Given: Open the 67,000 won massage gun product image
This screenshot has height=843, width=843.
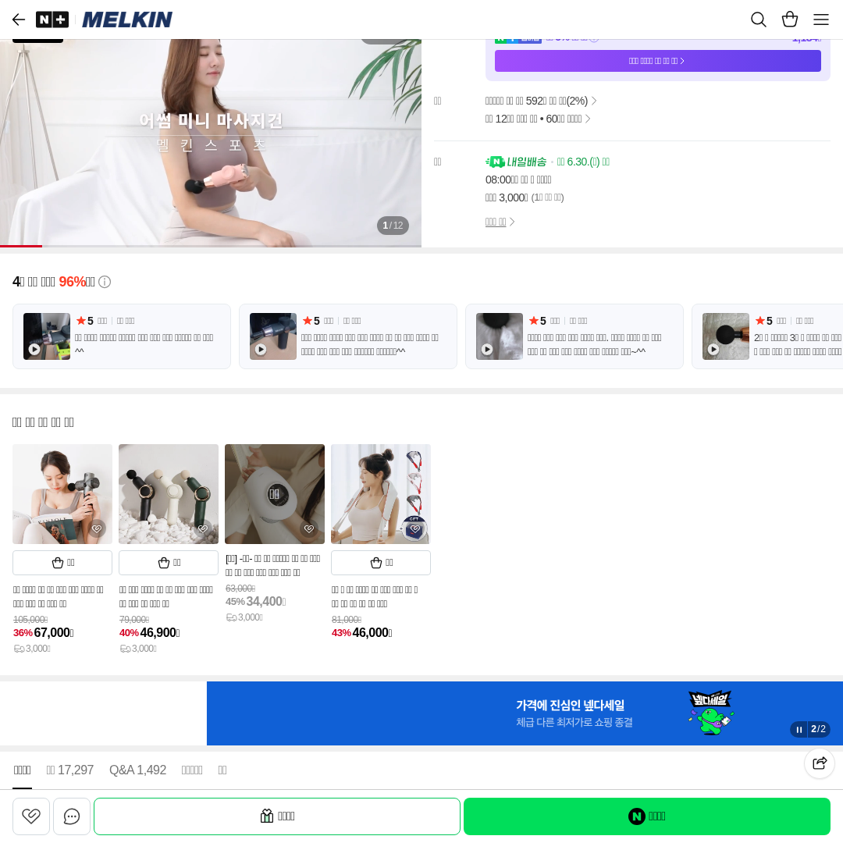Looking at the screenshot, I should click(x=62, y=494).
